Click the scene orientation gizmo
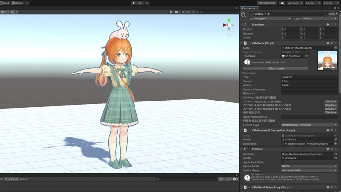Image resolution: width=341 pixels, height=192 pixels. click(x=229, y=25)
